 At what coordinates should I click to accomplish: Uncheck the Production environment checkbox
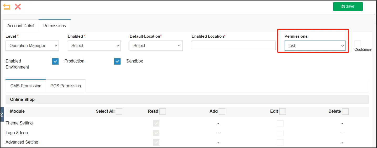[55, 61]
